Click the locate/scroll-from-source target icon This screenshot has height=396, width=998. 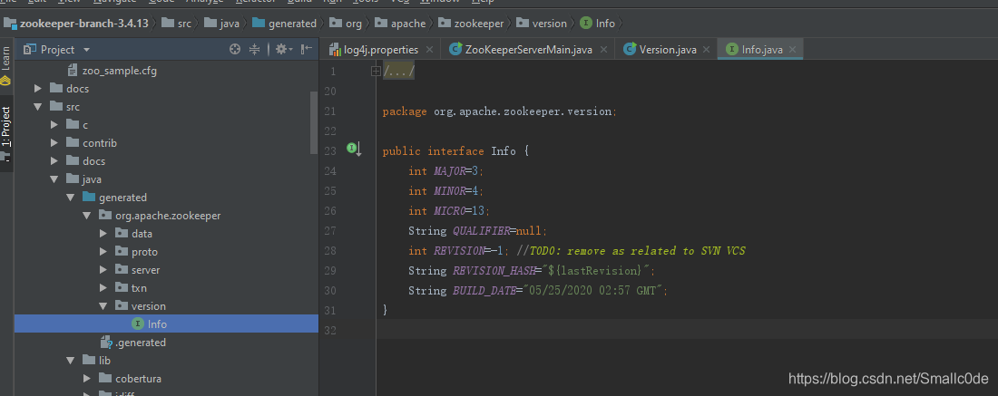pyautogui.click(x=235, y=49)
